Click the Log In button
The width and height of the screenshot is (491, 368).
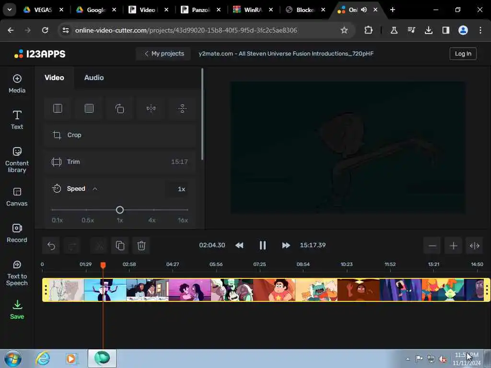coord(463,54)
